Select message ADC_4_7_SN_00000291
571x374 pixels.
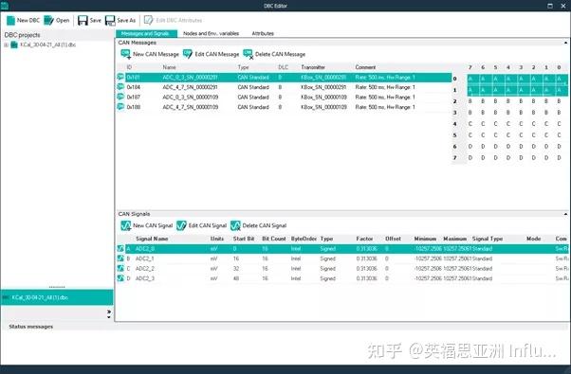point(190,87)
